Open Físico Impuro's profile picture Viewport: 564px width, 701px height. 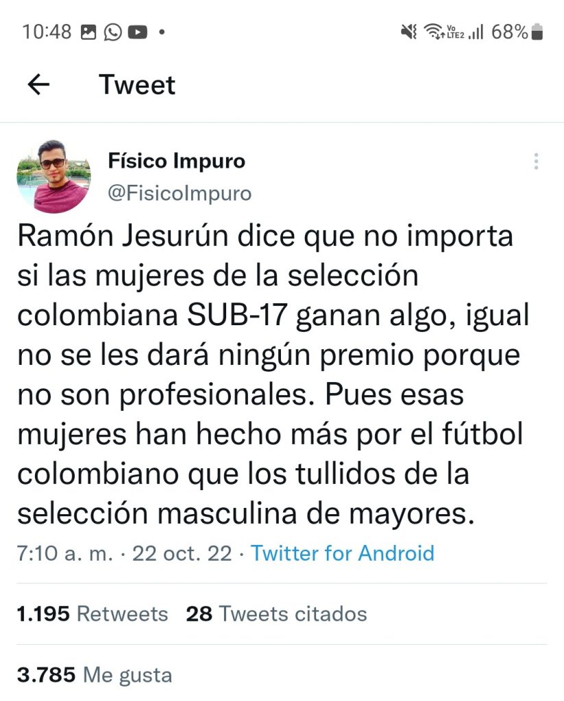click(x=53, y=177)
